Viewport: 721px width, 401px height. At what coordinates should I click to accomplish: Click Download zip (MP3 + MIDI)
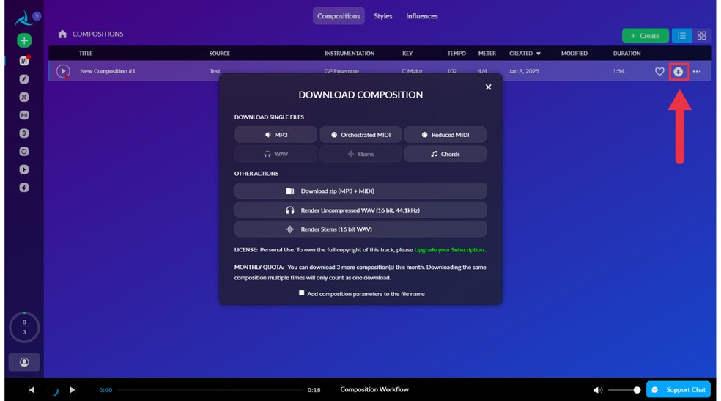pyautogui.click(x=360, y=191)
